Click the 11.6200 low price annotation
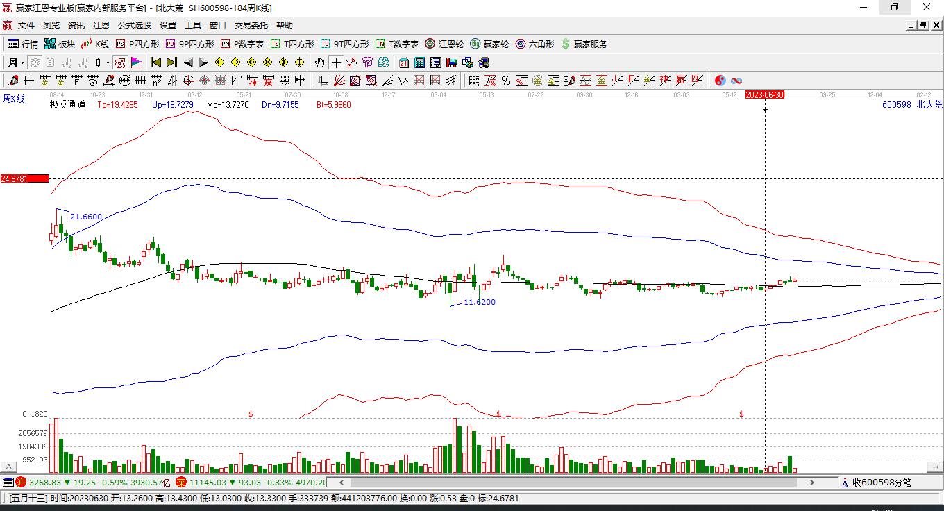 [480, 302]
